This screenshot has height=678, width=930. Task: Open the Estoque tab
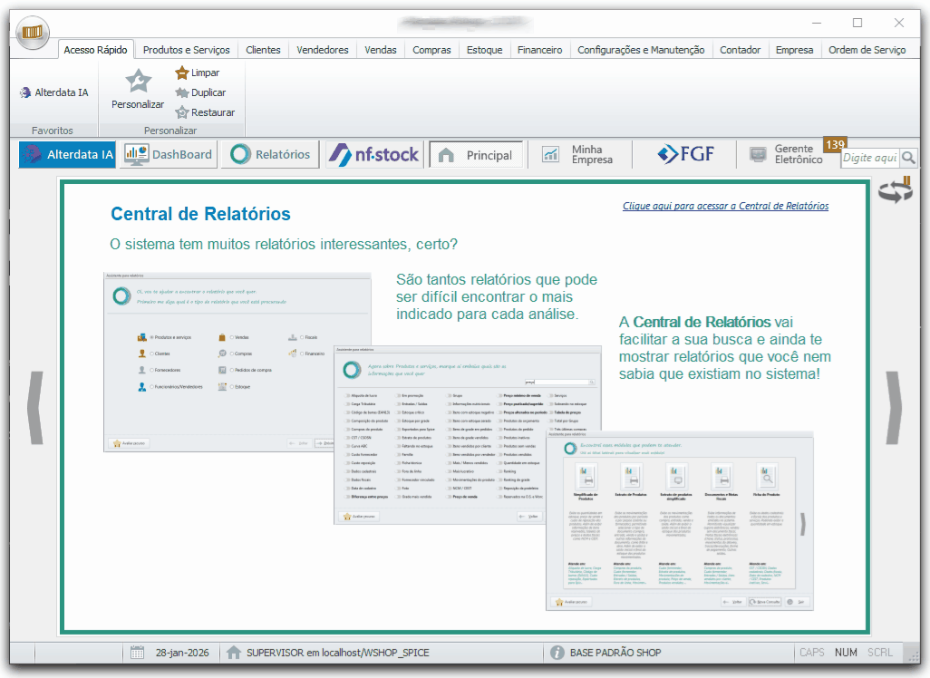tap(485, 50)
